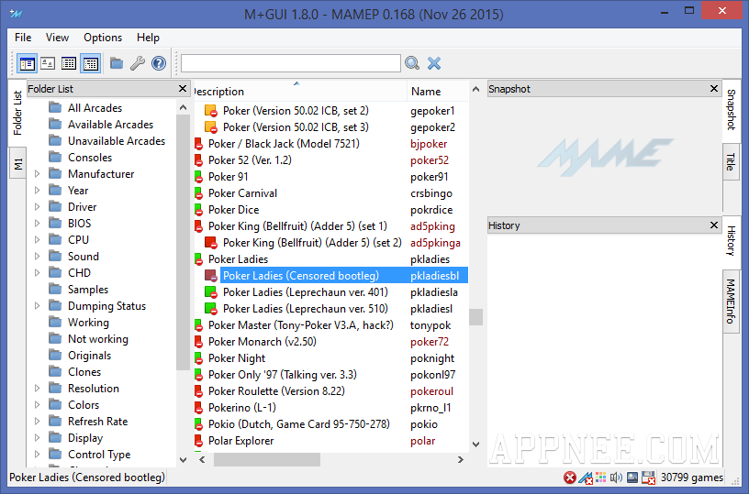The image size is (749, 494).
Task: Select the All Arcades folder
Action: coord(95,108)
